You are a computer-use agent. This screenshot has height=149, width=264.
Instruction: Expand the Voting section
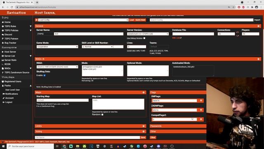click(x=90, y=132)
